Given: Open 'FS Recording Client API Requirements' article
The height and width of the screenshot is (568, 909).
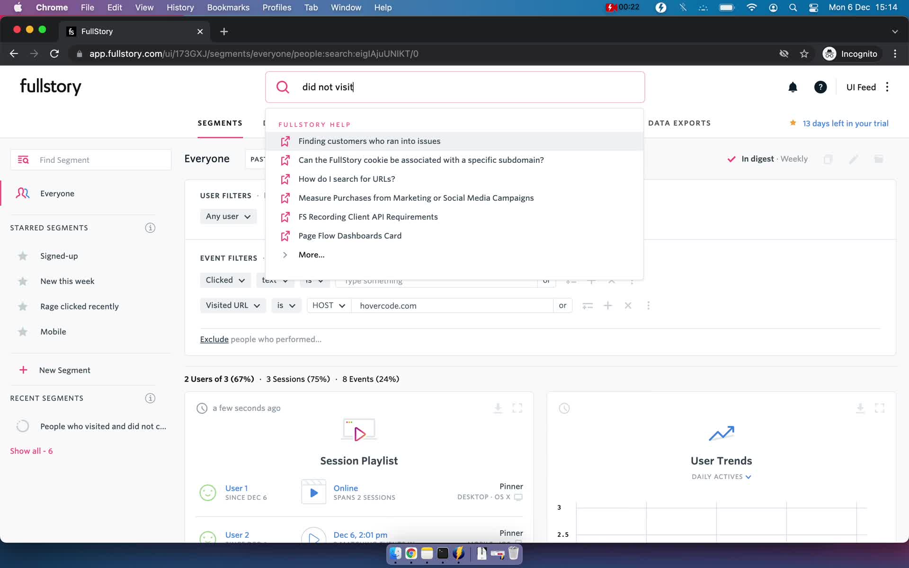Looking at the screenshot, I should click(454, 217).
